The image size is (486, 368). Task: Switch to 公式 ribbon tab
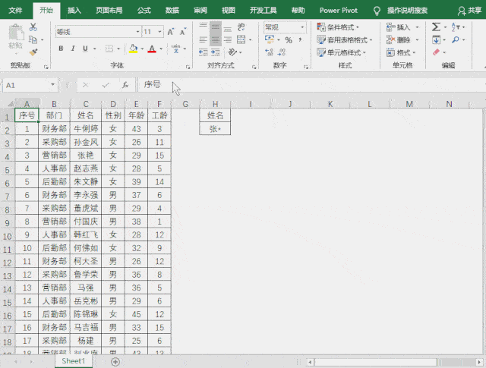point(144,10)
